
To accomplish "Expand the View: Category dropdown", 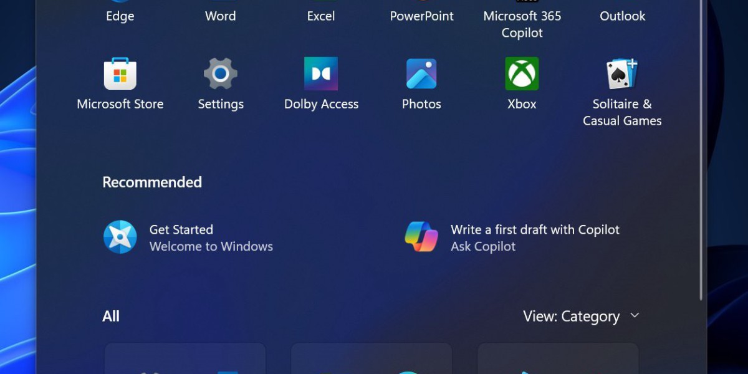I will tap(581, 317).
